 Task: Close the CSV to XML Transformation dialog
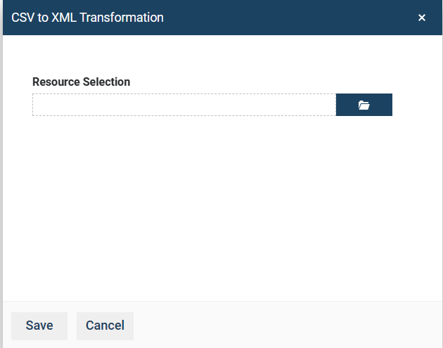click(422, 18)
